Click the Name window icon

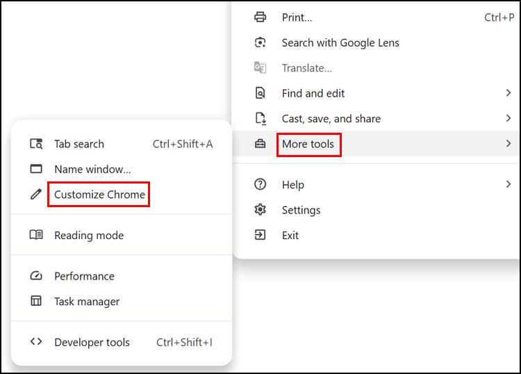click(36, 169)
